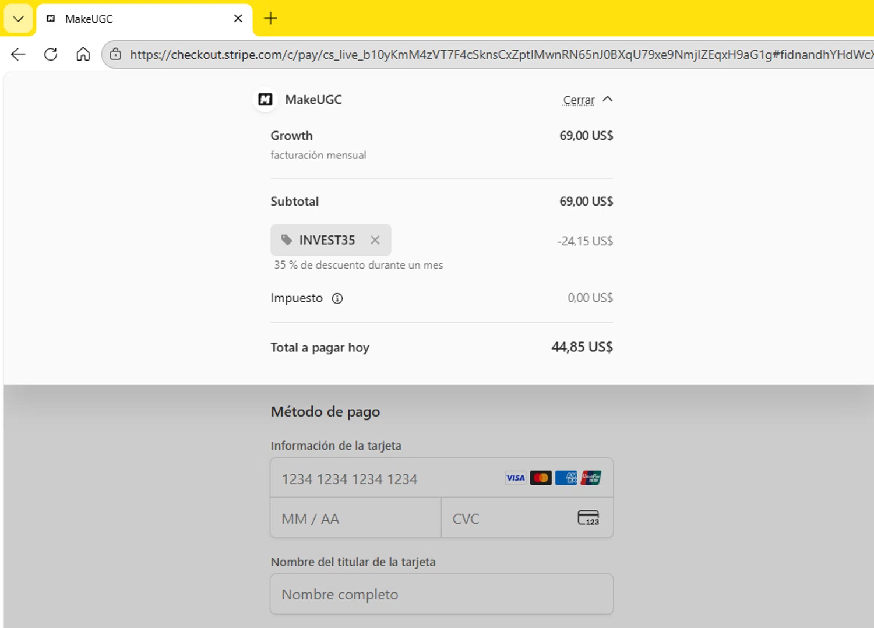This screenshot has width=874, height=628.
Task: Click the UnionPay card logo
Action: tap(591, 478)
